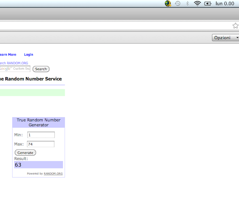Click the Generate button
239x197 pixels.
click(25, 153)
